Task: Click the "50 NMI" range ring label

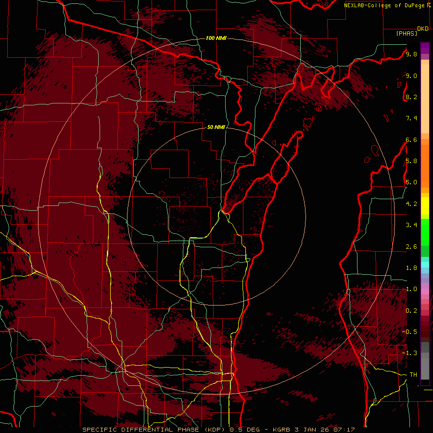Action: (216, 127)
